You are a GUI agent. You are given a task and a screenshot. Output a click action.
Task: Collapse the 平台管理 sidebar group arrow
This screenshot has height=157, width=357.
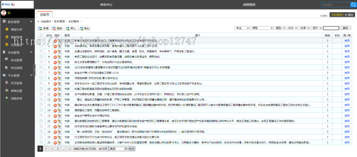coord(31,75)
